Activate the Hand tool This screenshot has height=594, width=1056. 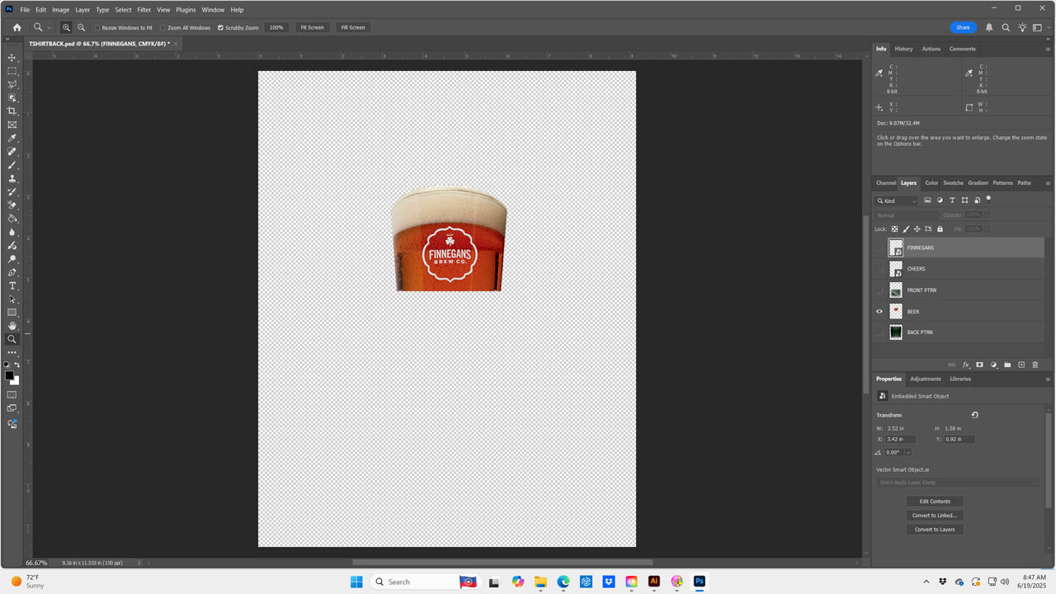(x=12, y=326)
